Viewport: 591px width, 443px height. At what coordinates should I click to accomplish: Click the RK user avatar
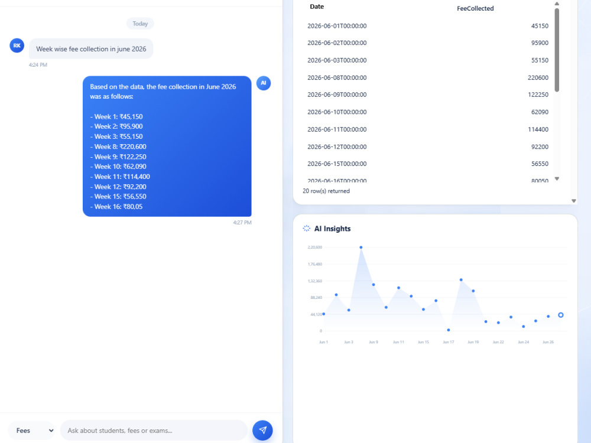(x=17, y=45)
